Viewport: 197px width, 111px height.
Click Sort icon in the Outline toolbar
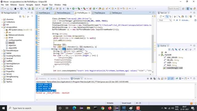(x=173, y=49)
